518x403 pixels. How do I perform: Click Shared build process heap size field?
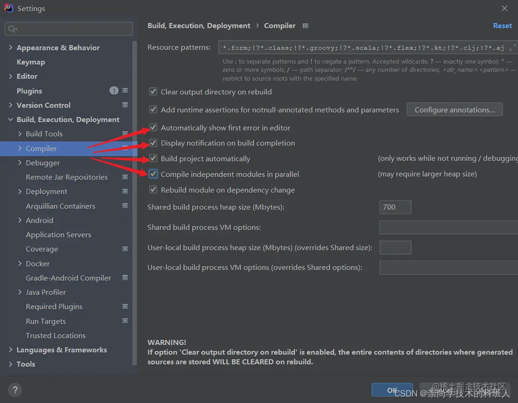click(395, 207)
